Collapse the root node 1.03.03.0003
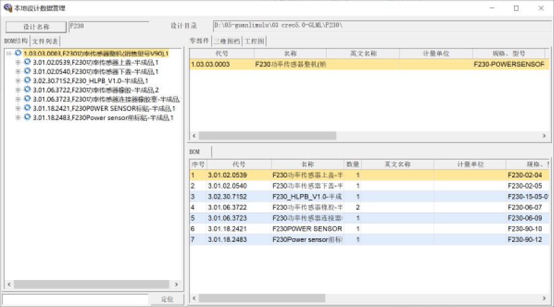 (x=9, y=53)
